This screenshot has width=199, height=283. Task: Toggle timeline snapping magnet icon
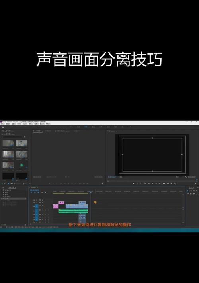[35, 193]
